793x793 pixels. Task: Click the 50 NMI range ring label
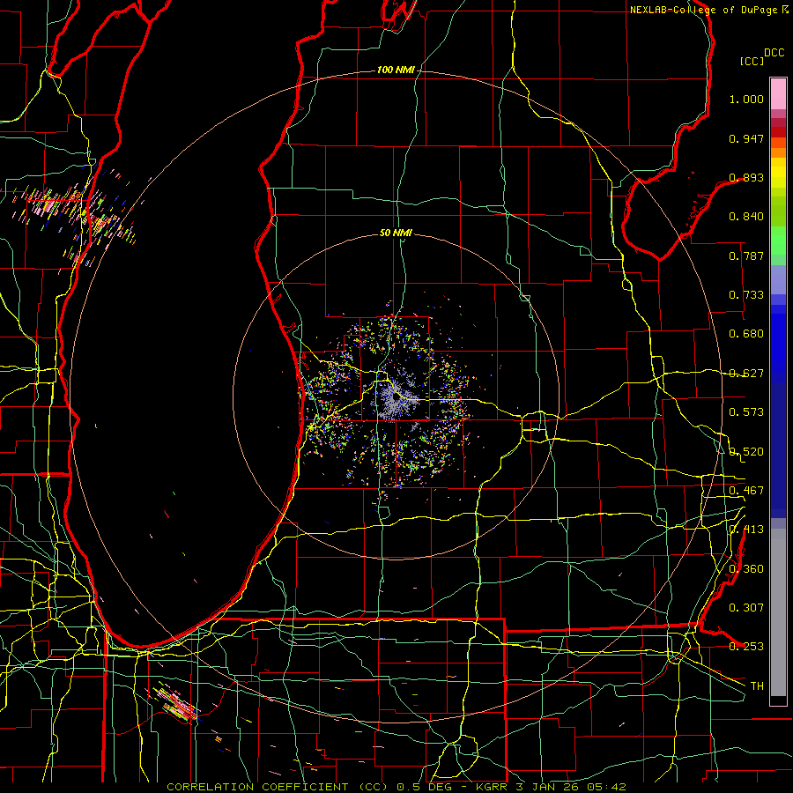[396, 233]
